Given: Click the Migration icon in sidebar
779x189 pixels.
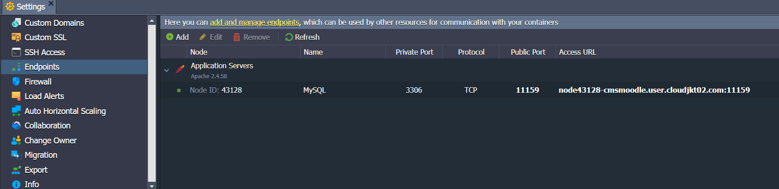Looking at the screenshot, I should pyautogui.click(x=16, y=155).
